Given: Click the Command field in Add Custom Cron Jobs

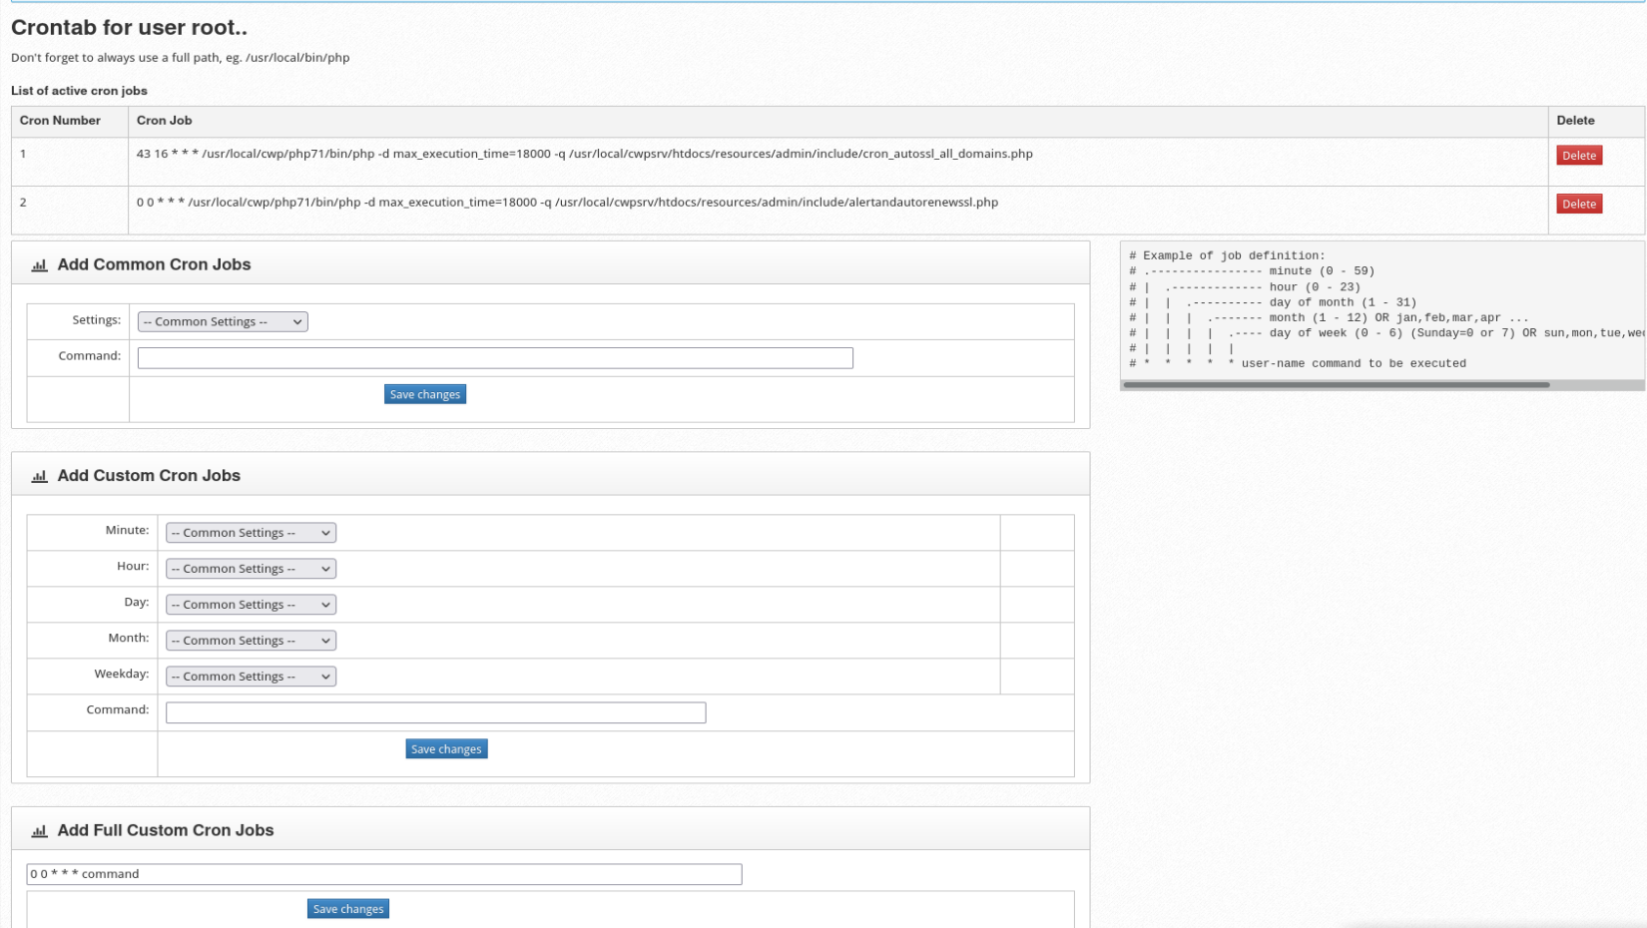Looking at the screenshot, I should pos(436,712).
